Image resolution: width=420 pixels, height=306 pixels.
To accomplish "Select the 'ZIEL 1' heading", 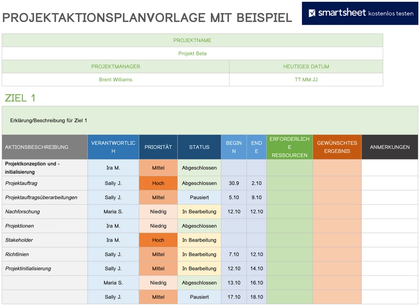I will [x=20, y=98].
